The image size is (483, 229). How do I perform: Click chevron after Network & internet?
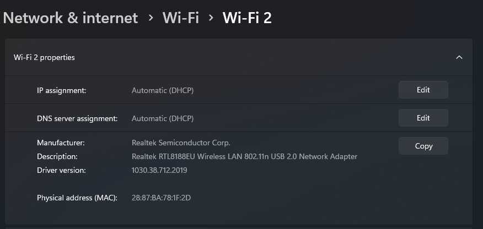(151, 18)
